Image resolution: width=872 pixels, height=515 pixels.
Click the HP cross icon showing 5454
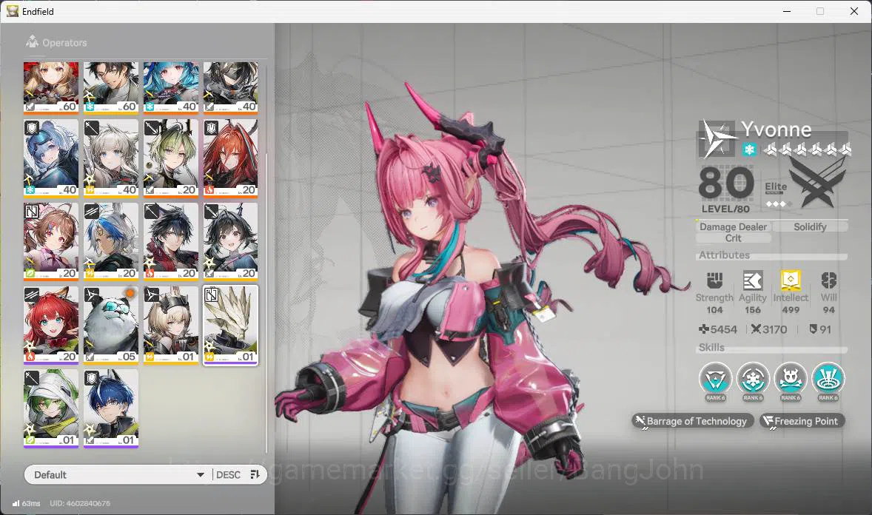[x=703, y=329]
